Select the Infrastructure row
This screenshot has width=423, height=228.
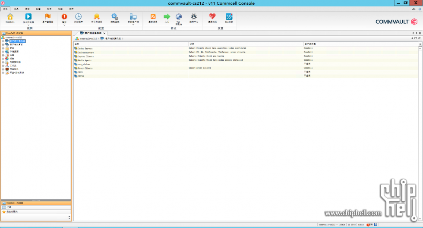tap(246, 52)
